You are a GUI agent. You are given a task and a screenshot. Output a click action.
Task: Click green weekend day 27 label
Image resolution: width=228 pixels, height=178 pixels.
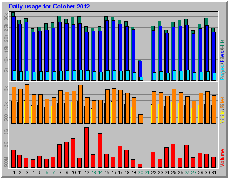[x=187, y=173]
